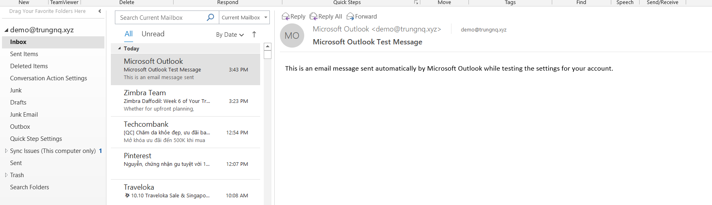712x205 pixels.
Task: Collapse the demo@trungnq.xyz account tree
Action: (6, 30)
